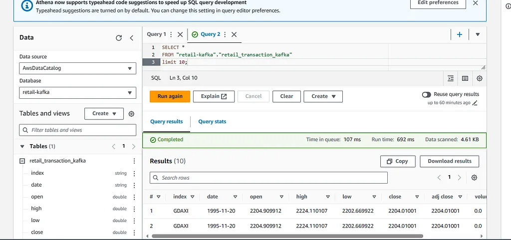Open Query stats tab
The height and width of the screenshot is (240, 511).
[212, 121]
